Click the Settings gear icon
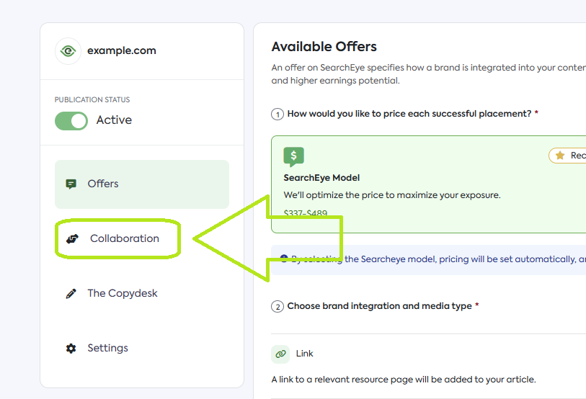Image resolution: width=586 pixels, height=399 pixels. [71, 348]
